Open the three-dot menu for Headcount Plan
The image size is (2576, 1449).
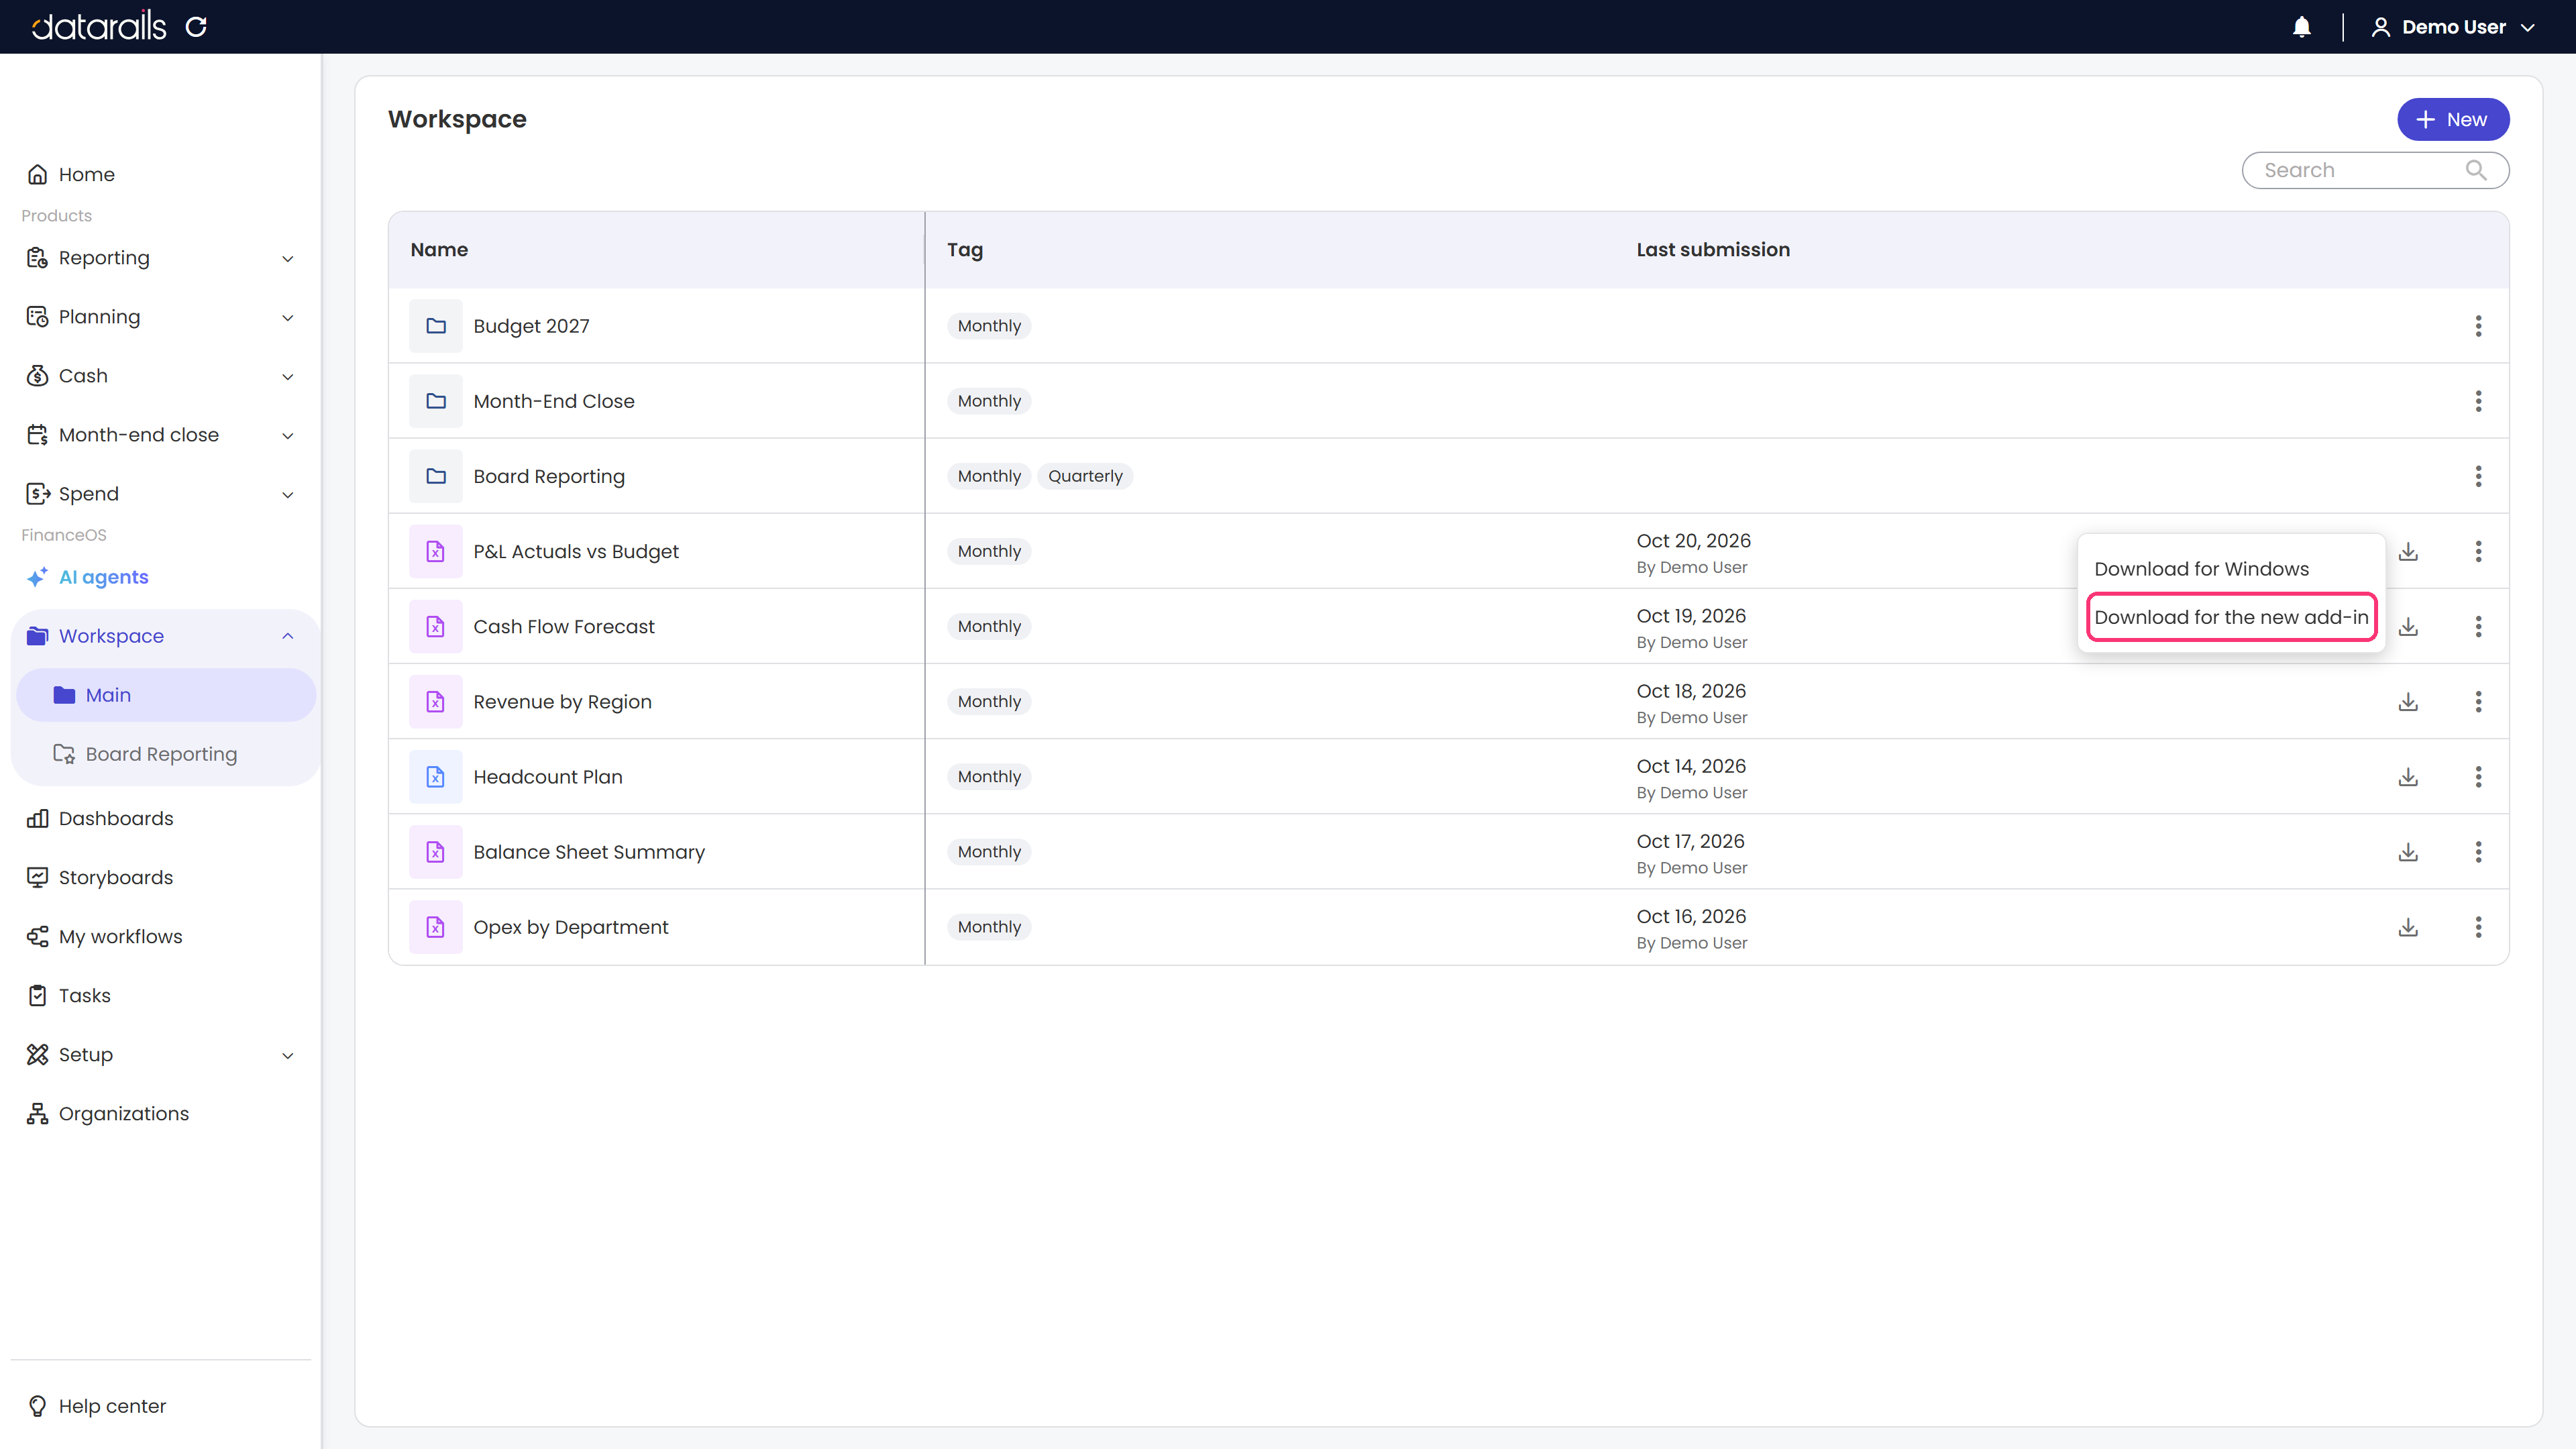tap(2478, 777)
